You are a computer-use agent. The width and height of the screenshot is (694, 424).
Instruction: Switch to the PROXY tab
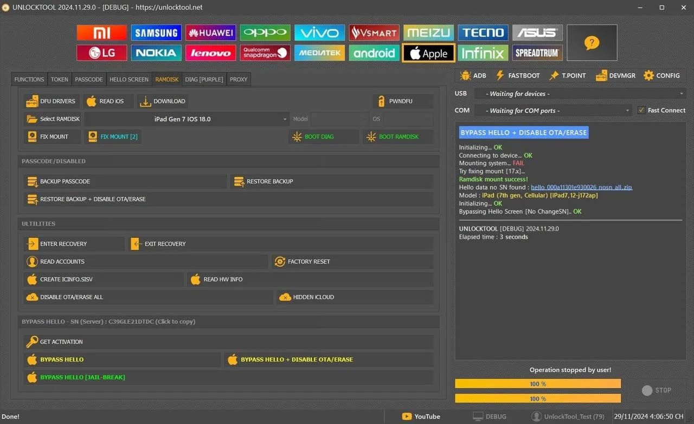coord(239,79)
